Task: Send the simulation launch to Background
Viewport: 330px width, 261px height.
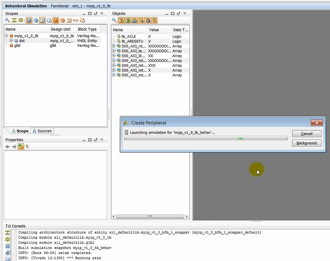Action: tap(306, 143)
